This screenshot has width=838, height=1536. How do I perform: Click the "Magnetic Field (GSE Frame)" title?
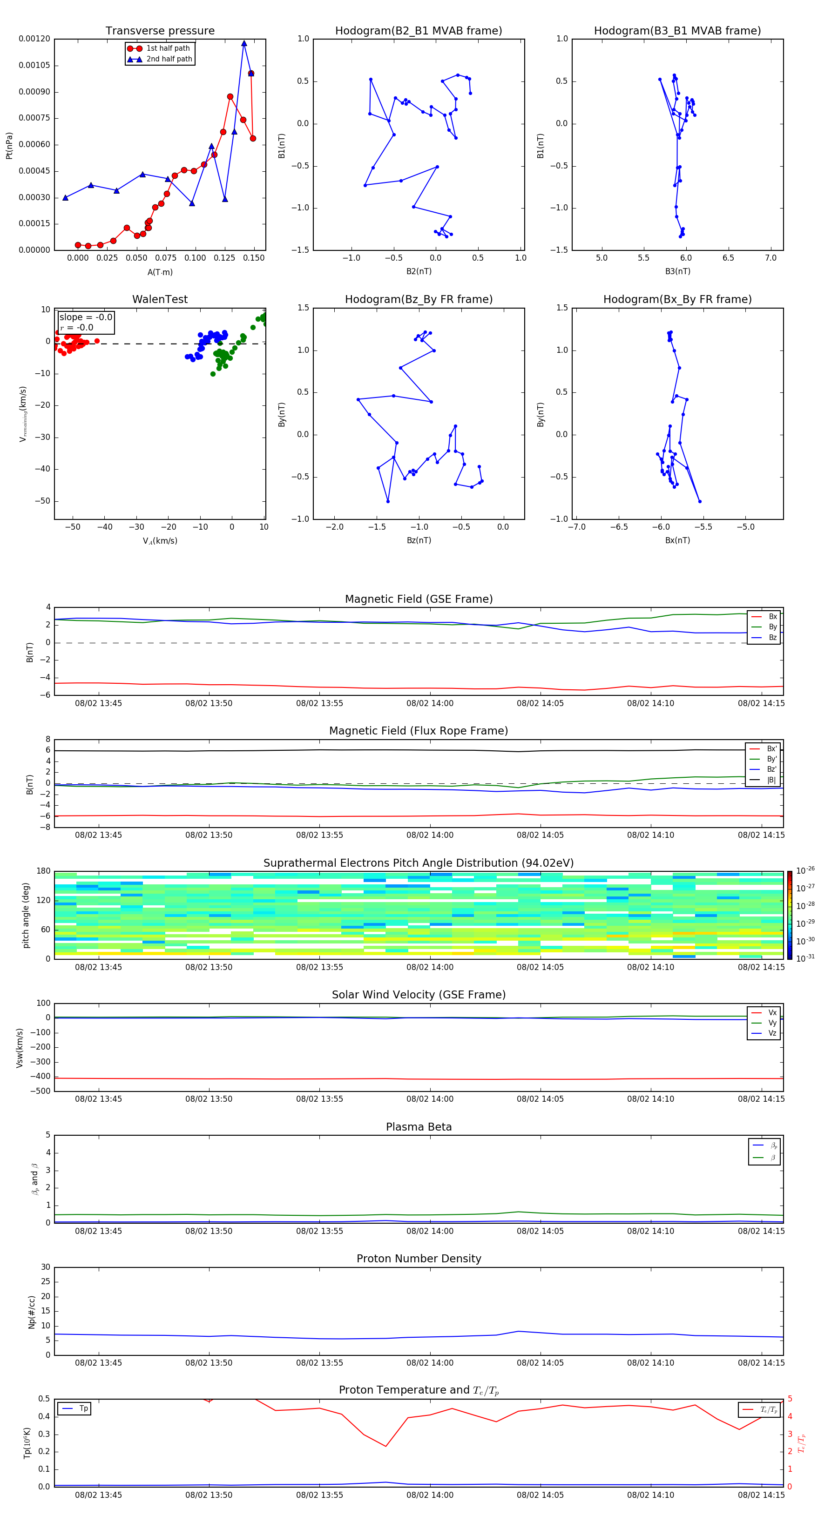[x=419, y=599]
